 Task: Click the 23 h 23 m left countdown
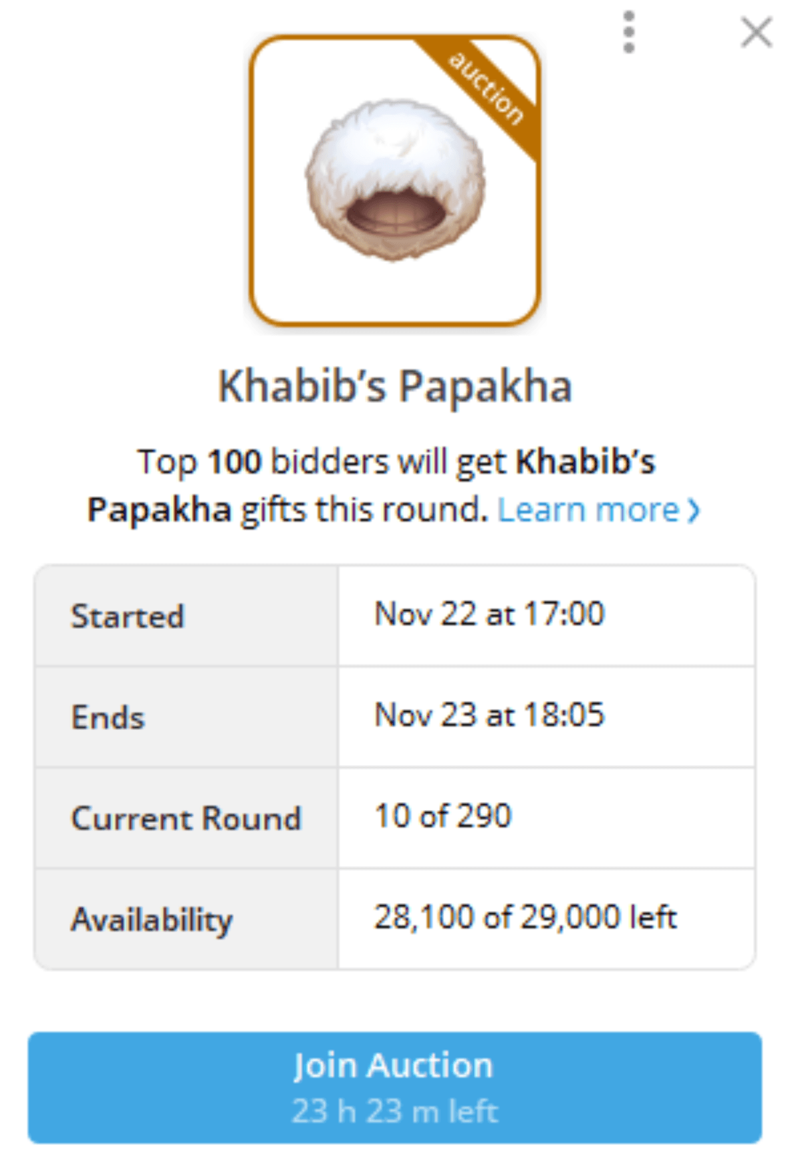(395, 1111)
